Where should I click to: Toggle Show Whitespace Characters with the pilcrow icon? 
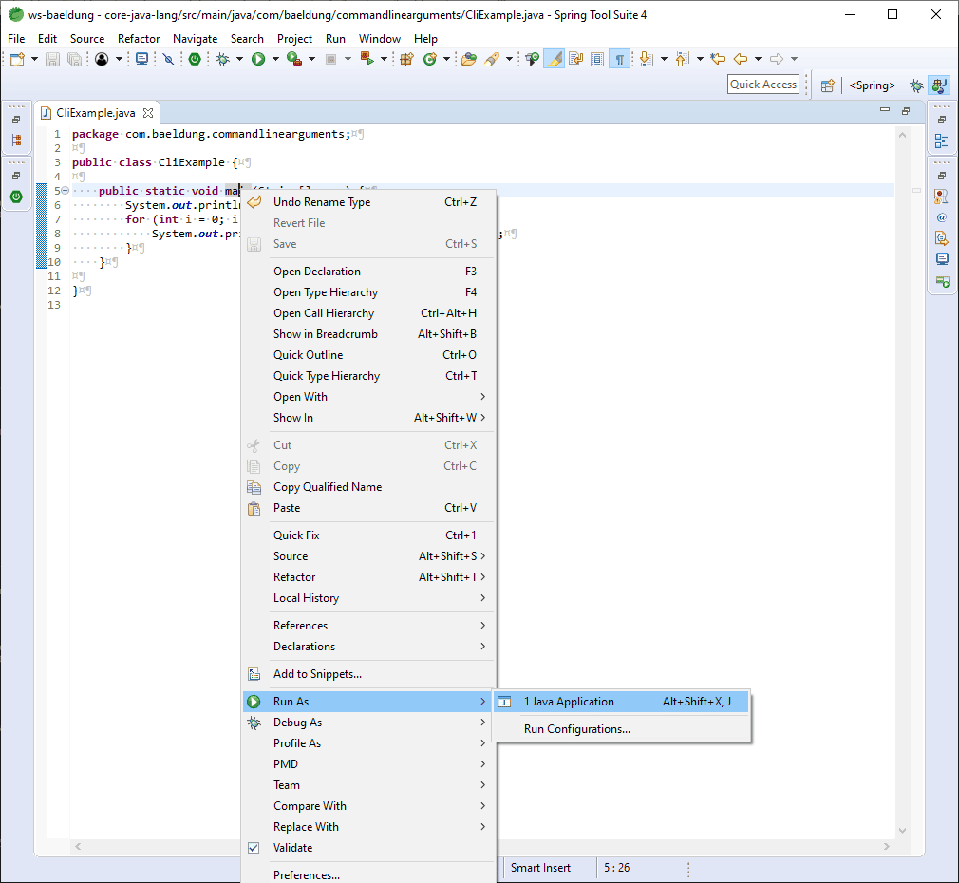(621, 58)
